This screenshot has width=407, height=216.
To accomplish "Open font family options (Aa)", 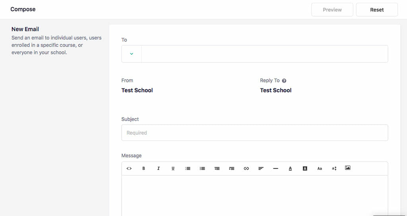I will click(x=320, y=168).
